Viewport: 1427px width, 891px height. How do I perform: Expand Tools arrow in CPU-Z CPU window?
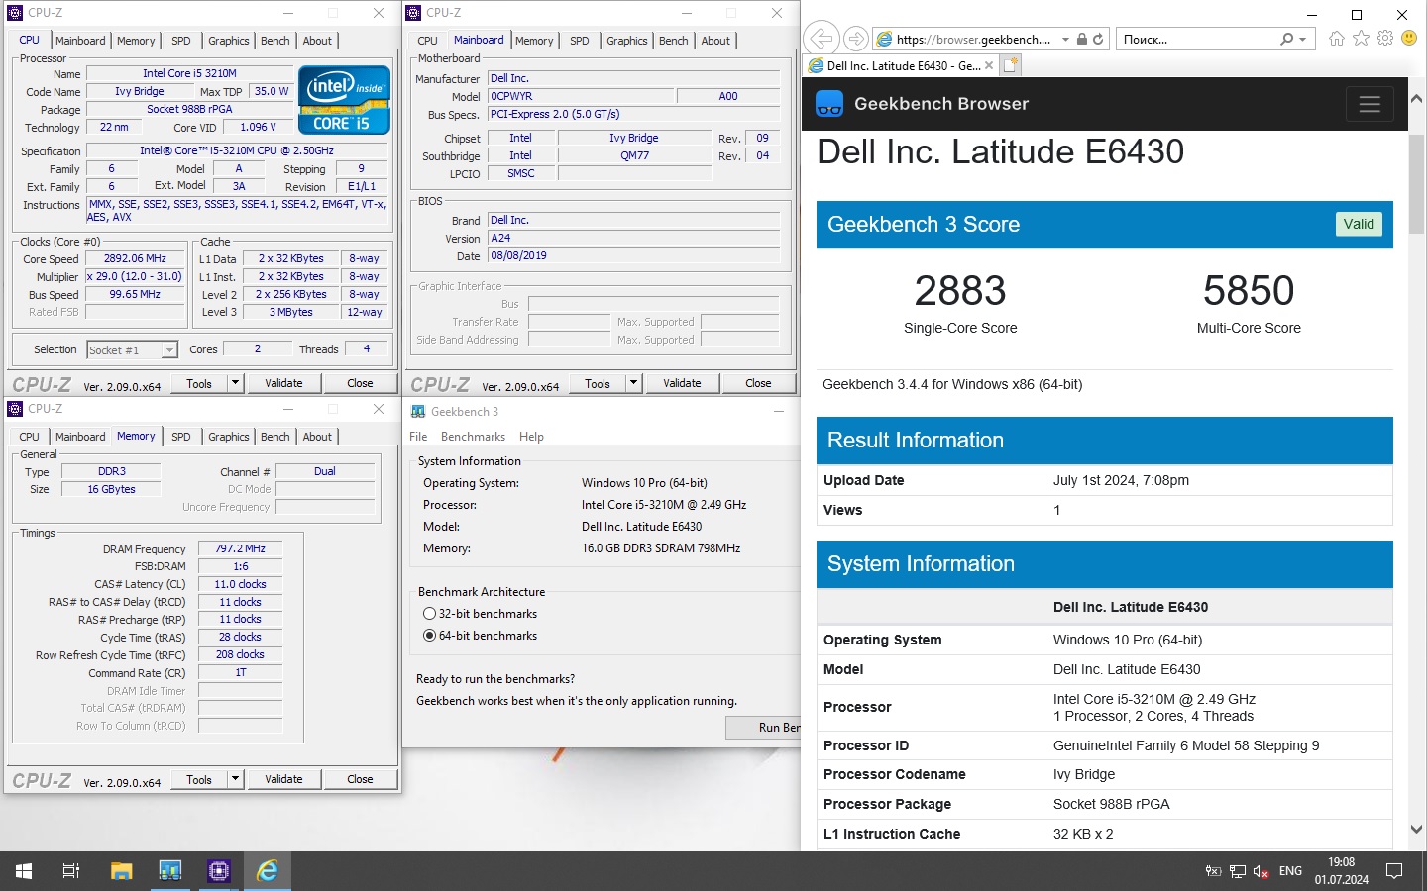pyautogui.click(x=235, y=383)
